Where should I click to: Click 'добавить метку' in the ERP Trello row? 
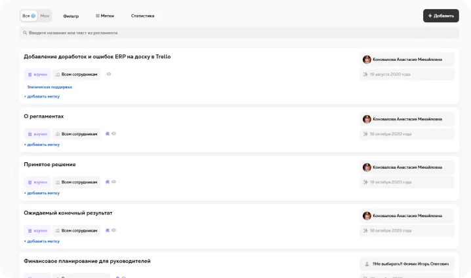click(x=42, y=96)
